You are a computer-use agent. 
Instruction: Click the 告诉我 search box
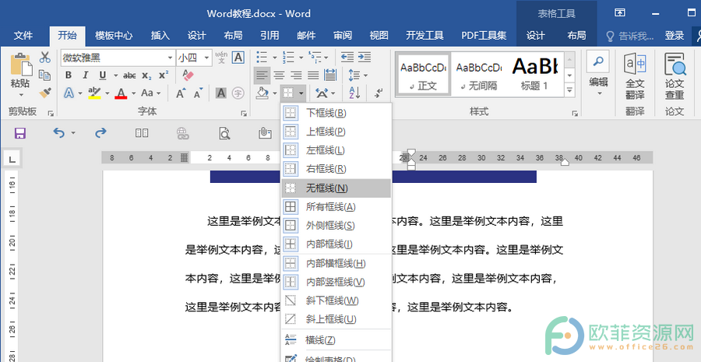tap(629, 36)
